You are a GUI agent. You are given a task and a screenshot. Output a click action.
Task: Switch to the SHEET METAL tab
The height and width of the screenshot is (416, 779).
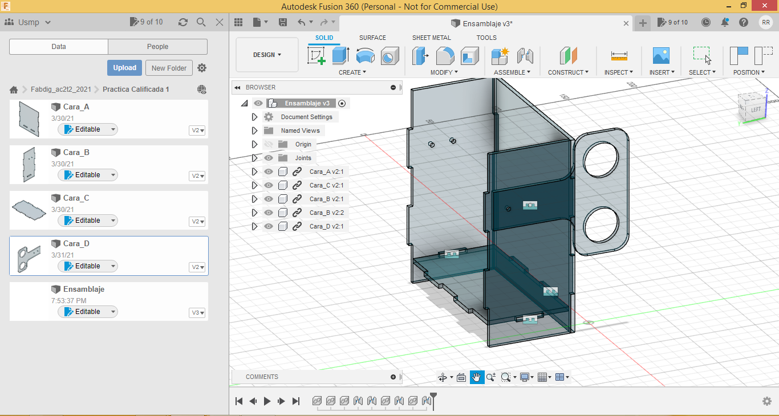pyautogui.click(x=432, y=38)
